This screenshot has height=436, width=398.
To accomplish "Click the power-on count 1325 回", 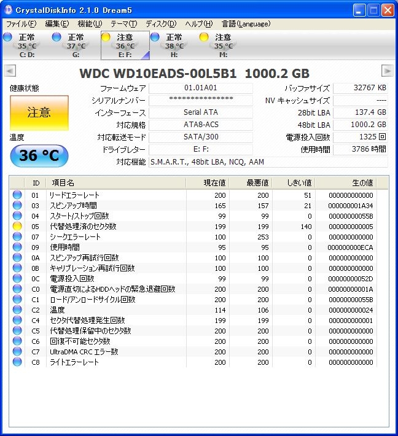I will pyautogui.click(x=361, y=137).
